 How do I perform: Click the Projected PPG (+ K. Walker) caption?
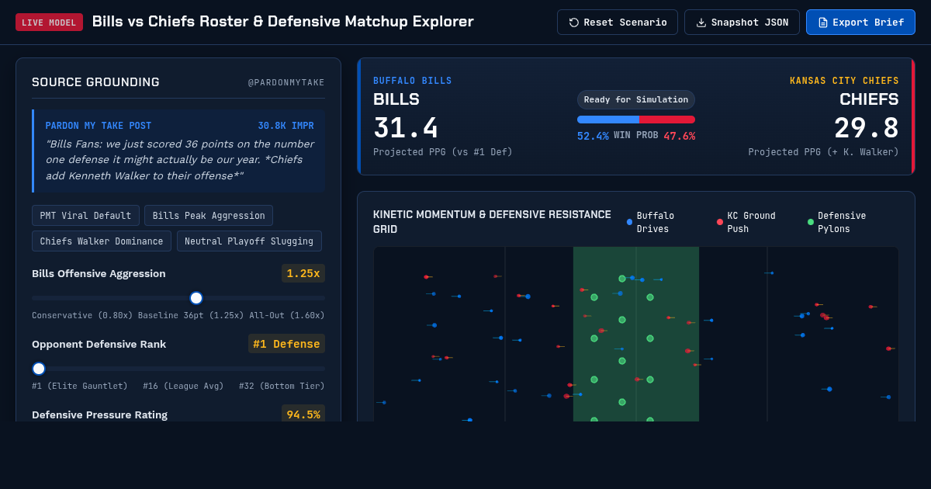tap(824, 152)
